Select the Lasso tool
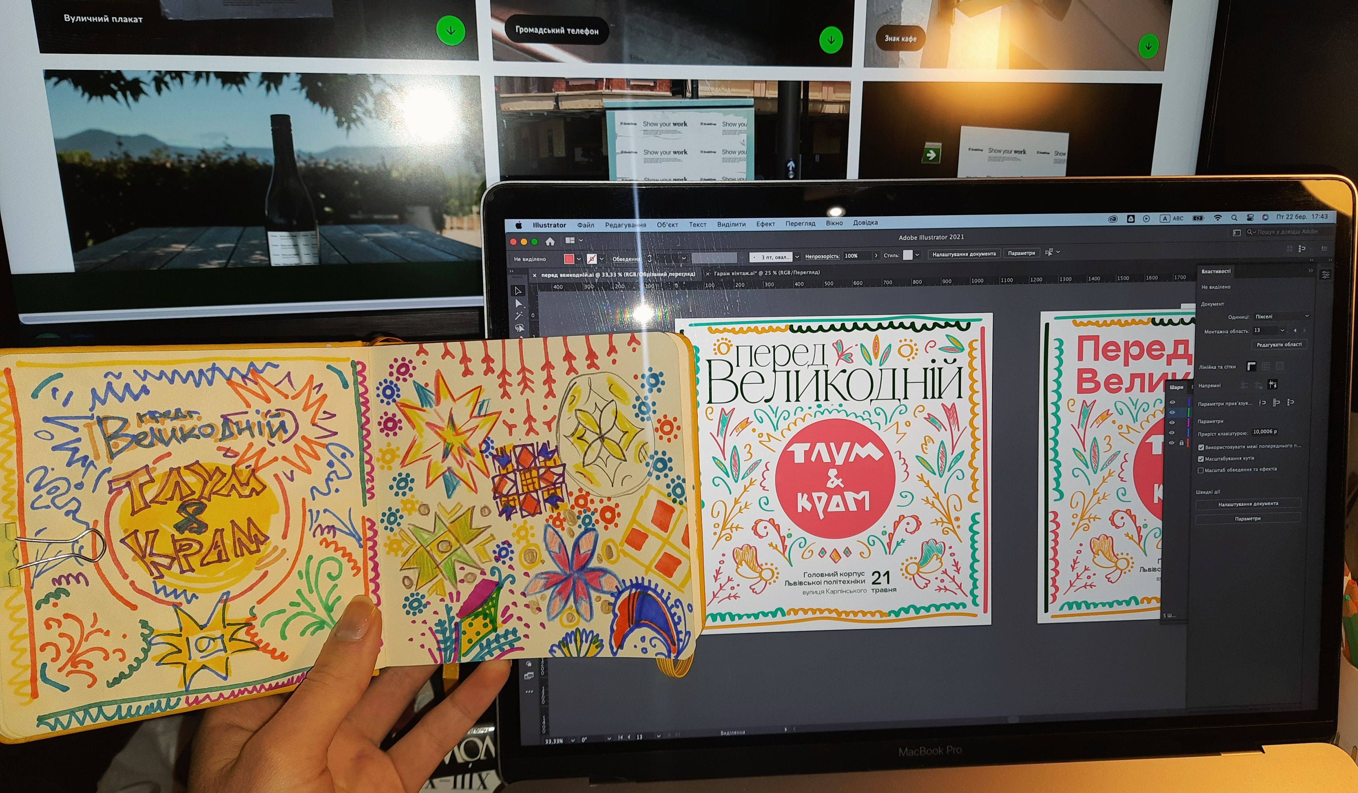The image size is (1358, 793). pyautogui.click(x=520, y=328)
